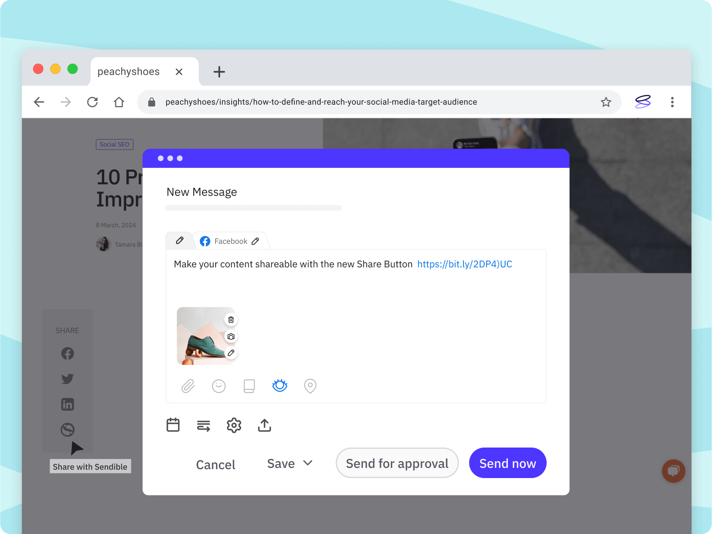Open the browser menu with three vertical dots
The height and width of the screenshot is (534, 712).
point(673,102)
